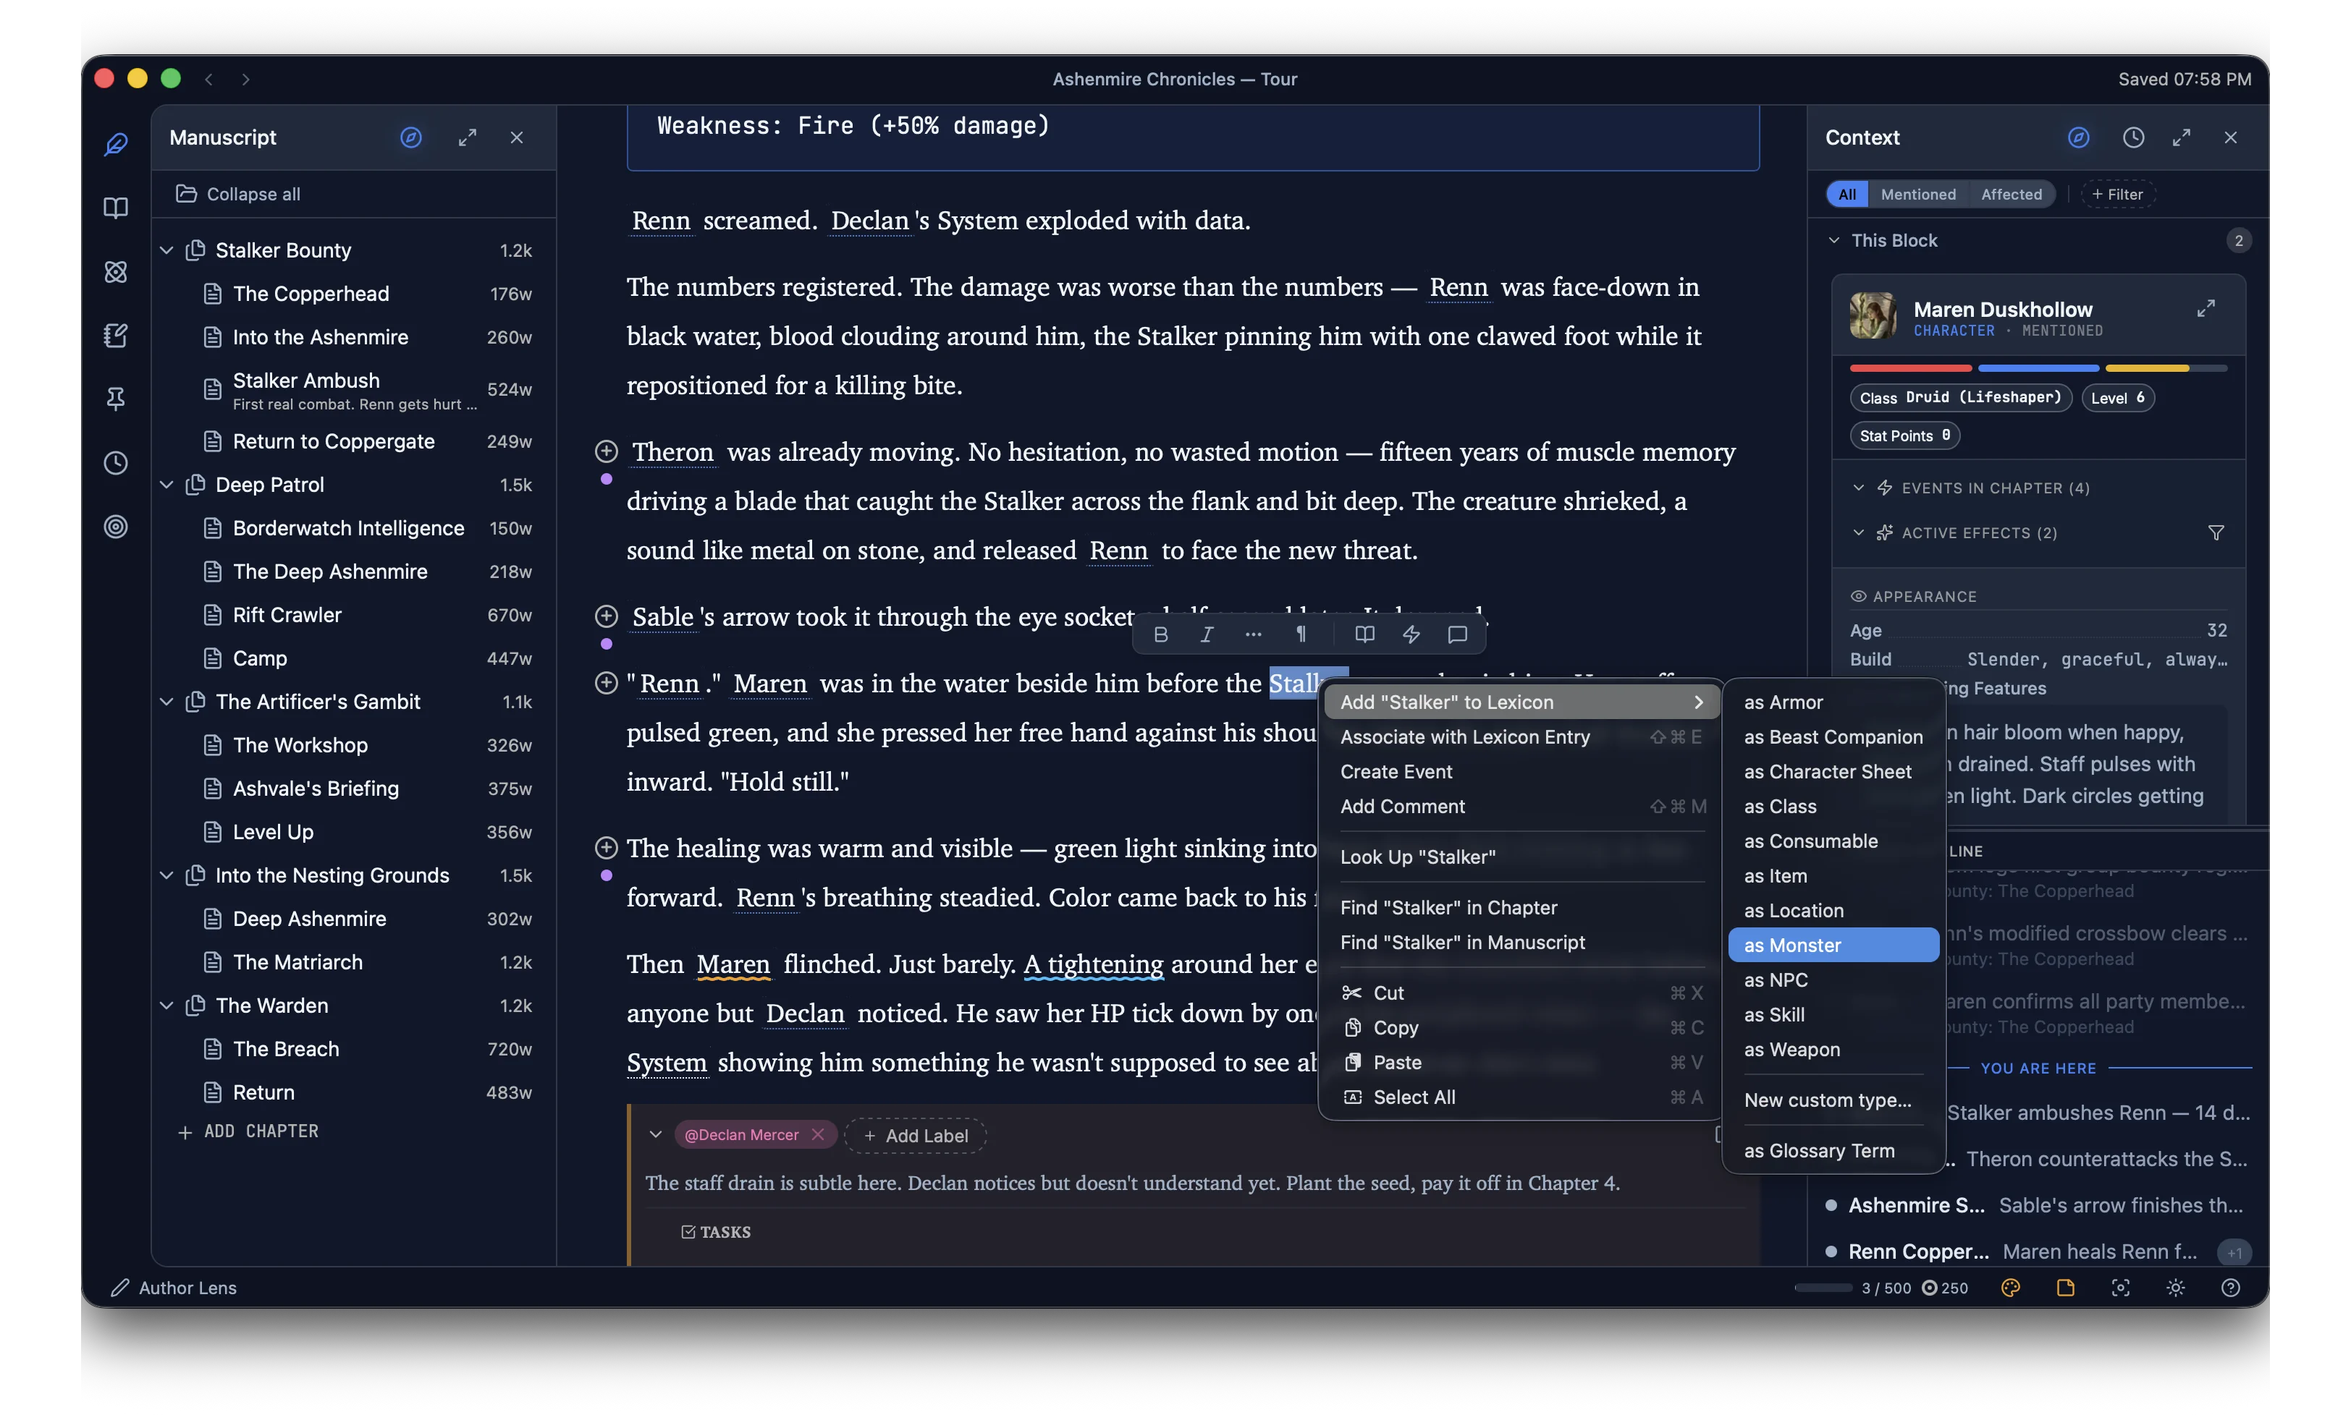Click the comment bubble icon in floating toolbar
Viewport: 2351px width, 1415px height.
pyautogui.click(x=1457, y=634)
